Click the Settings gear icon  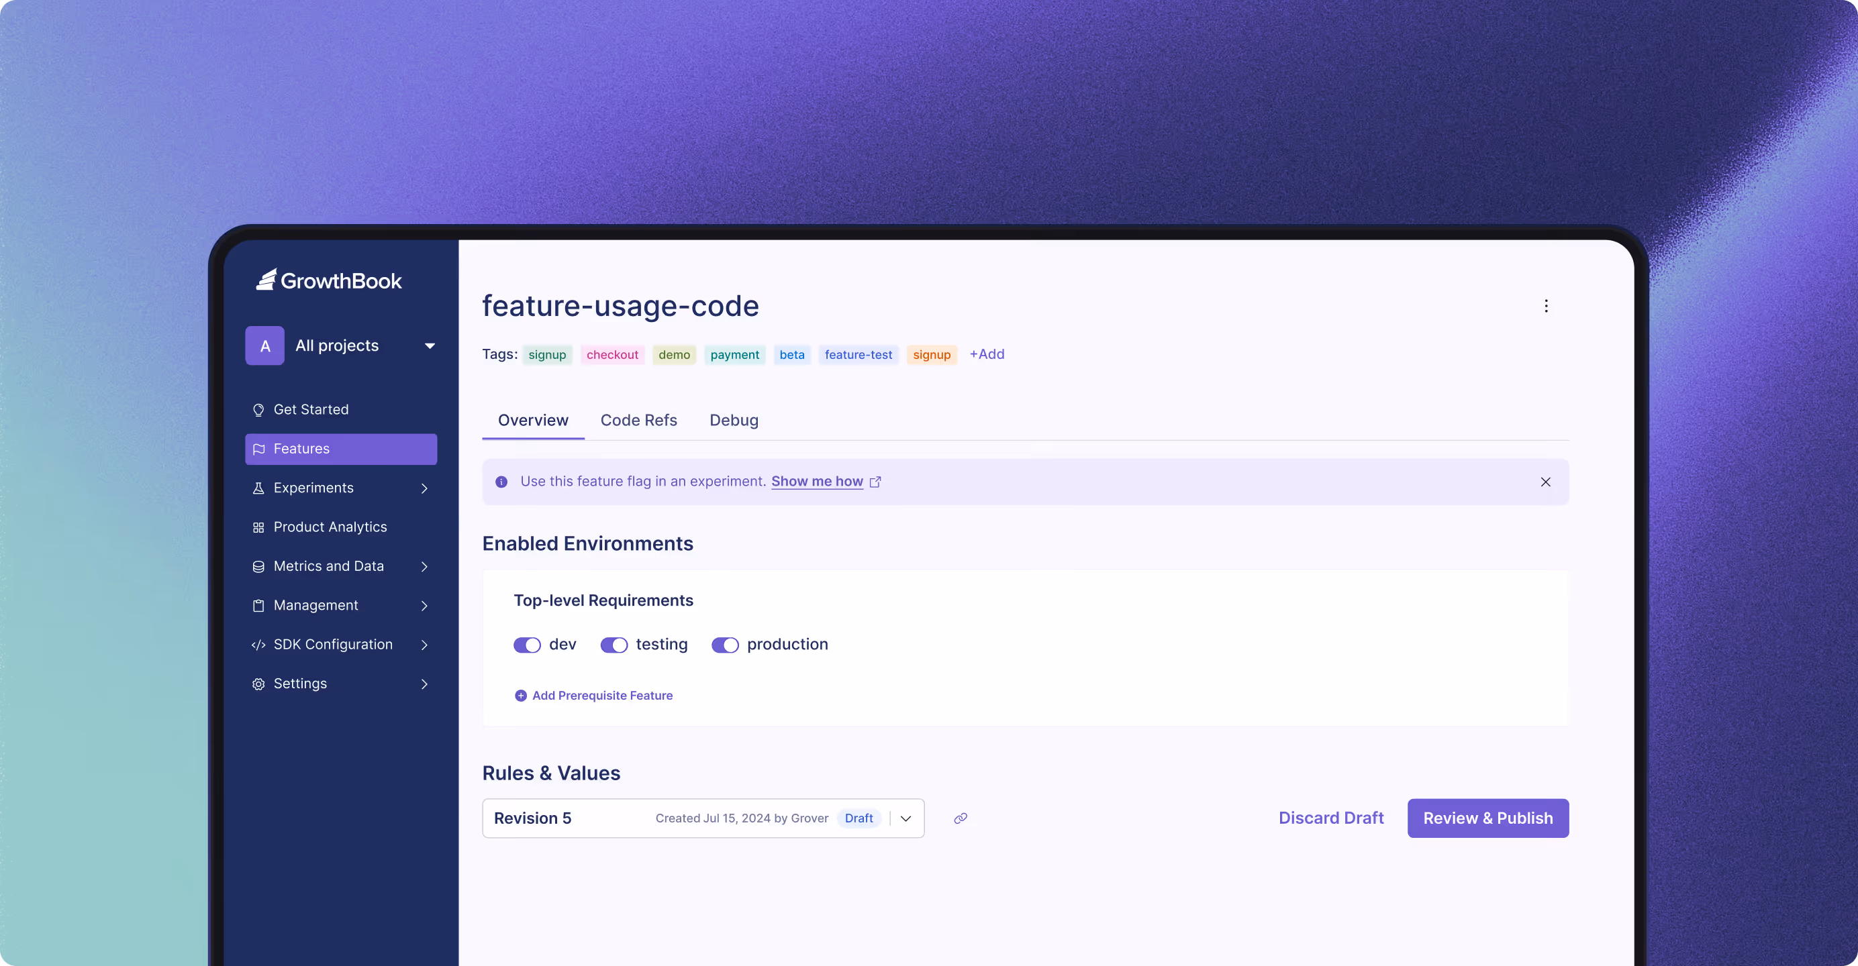pos(258,684)
